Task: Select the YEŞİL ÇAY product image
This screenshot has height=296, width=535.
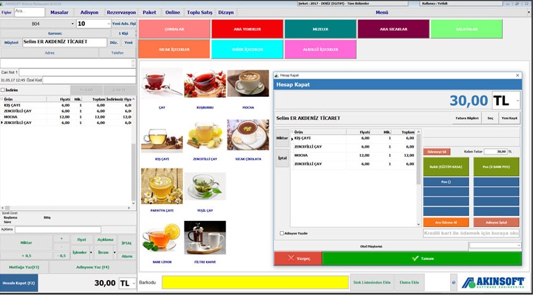Action: pos(205,186)
